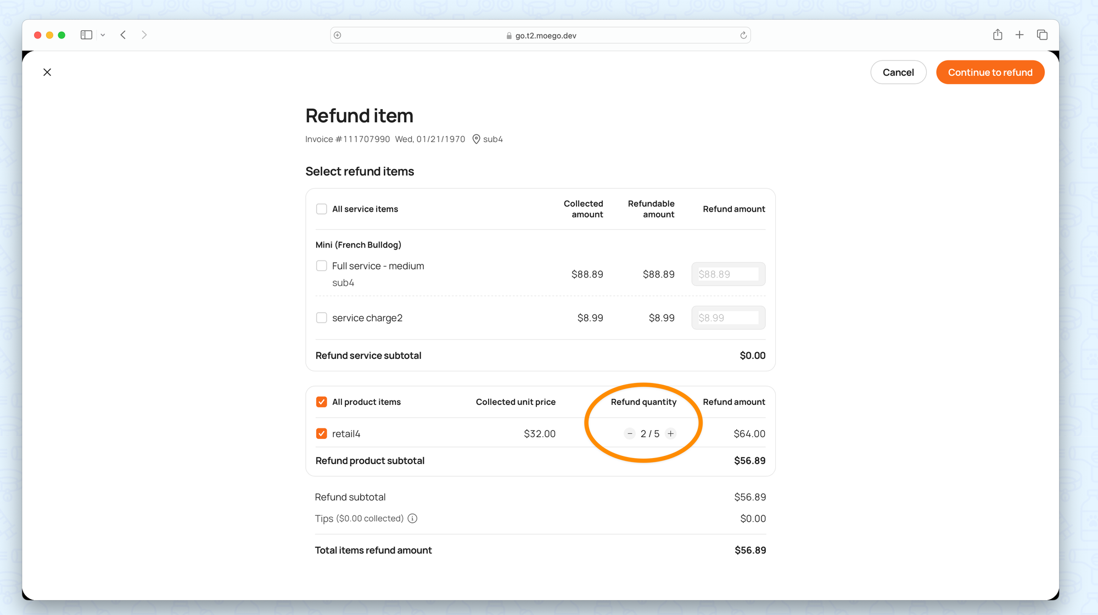Viewport: 1098px width, 615px height.
Task: Uncheck the retail4 product checkbox
Action: click(322, 433)
